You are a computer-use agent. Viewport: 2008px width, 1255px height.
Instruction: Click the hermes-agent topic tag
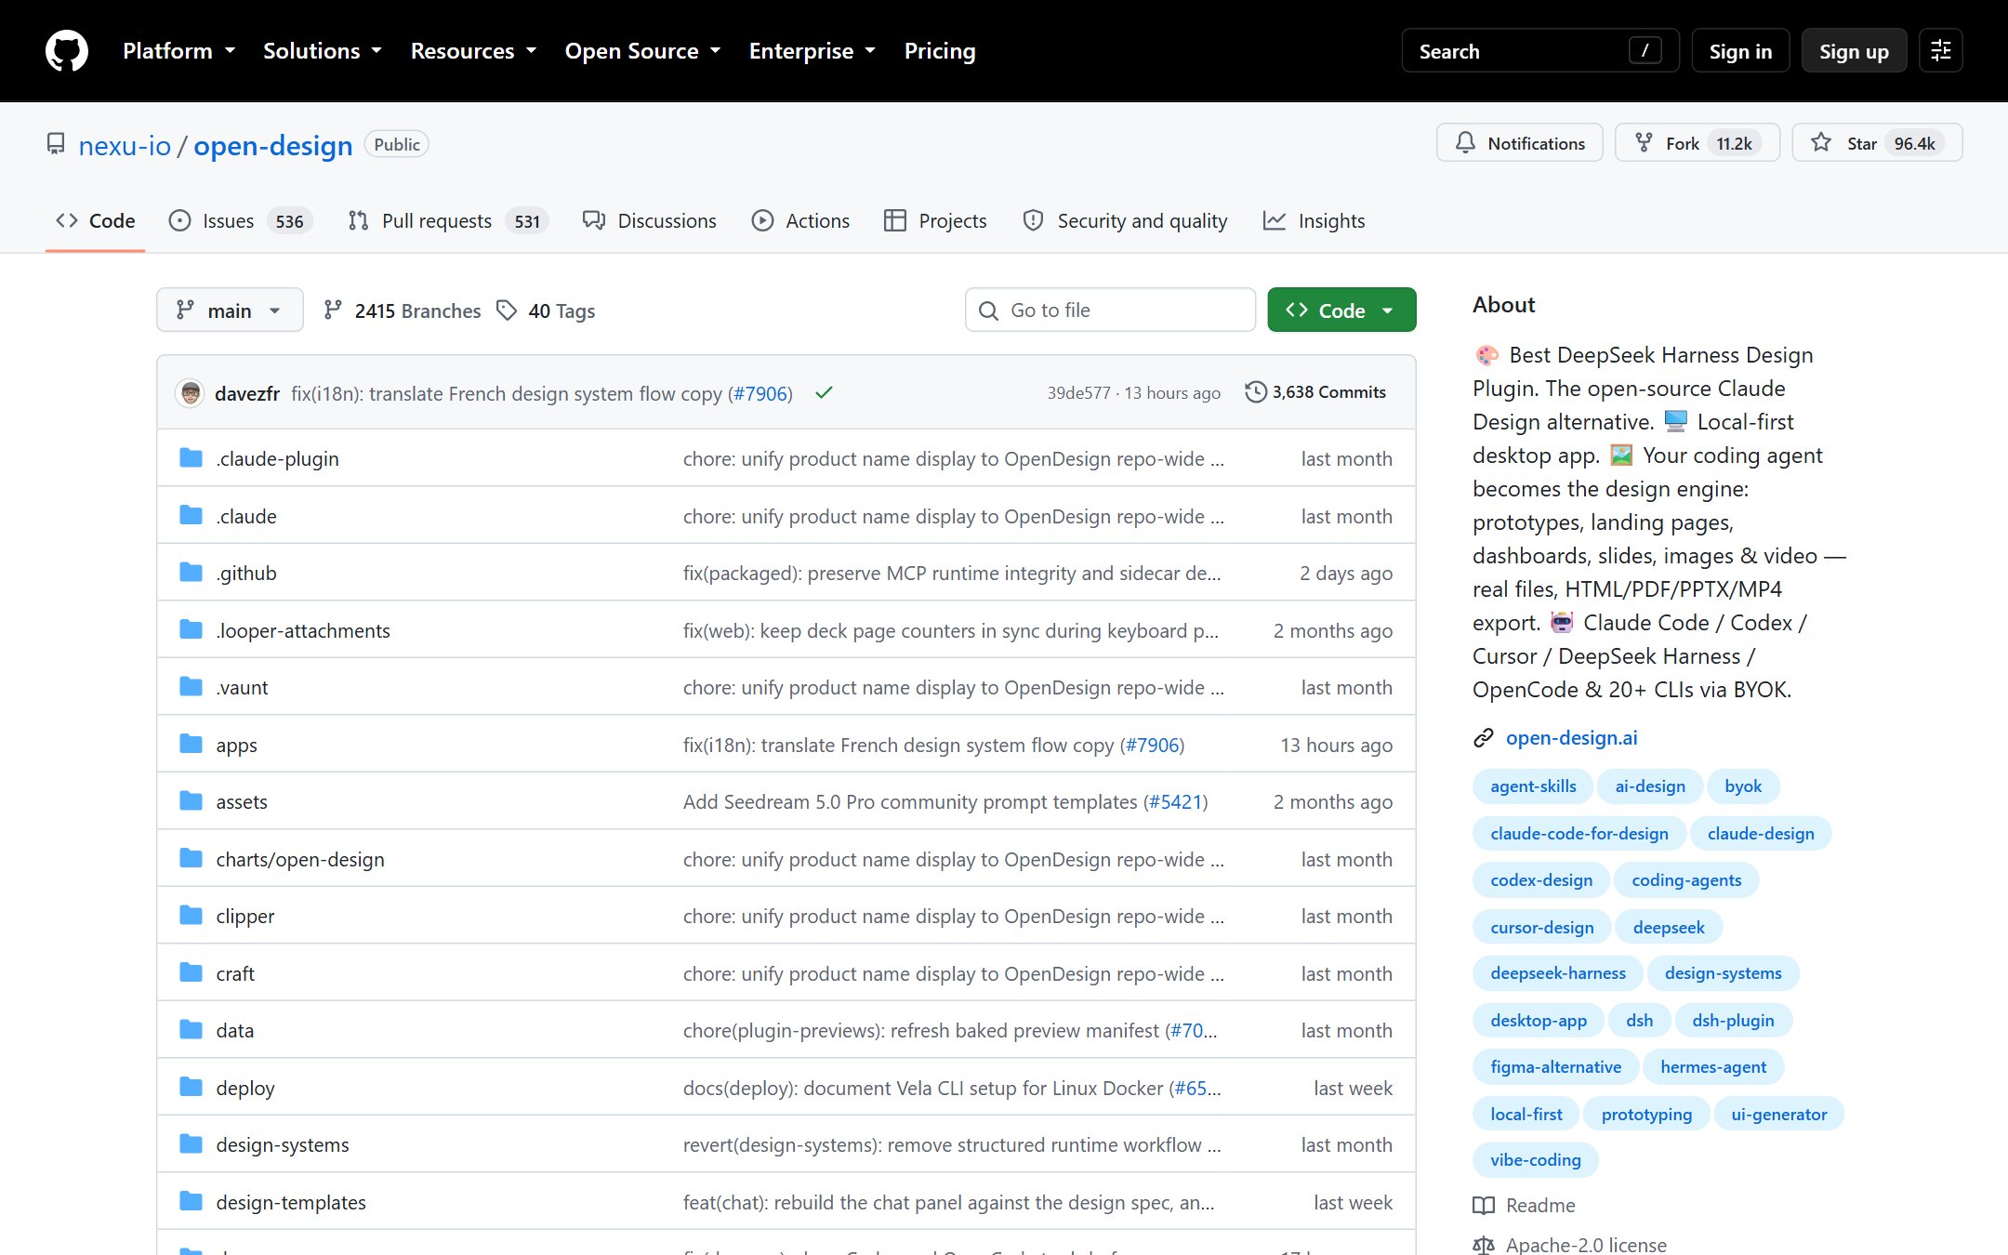coord(1713,1067)
